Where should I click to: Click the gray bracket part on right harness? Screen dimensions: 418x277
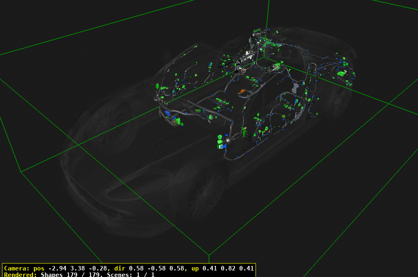(295, 87)
